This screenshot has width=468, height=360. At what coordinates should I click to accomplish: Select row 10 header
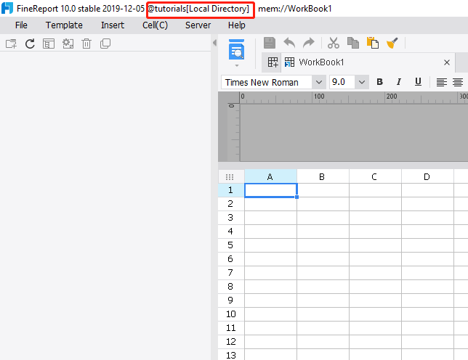pyautogui.click(x=231, y=314)
